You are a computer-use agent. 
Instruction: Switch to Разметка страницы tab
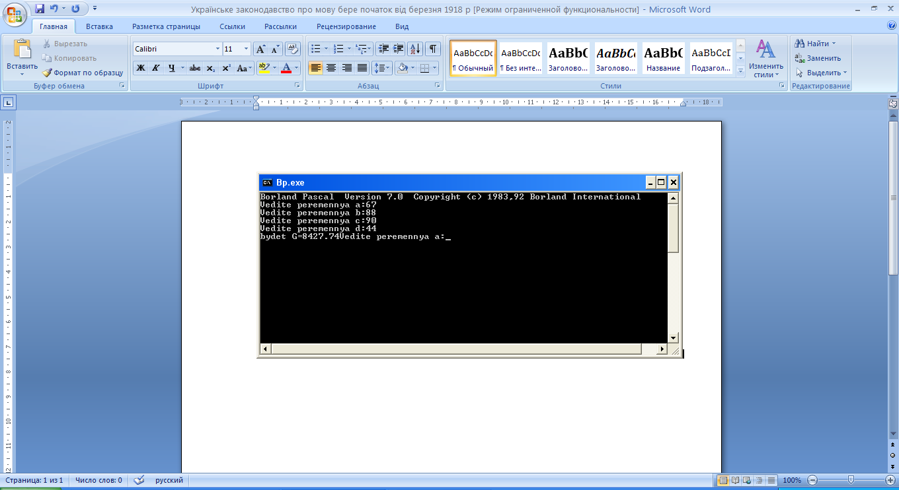coord(166,26)
